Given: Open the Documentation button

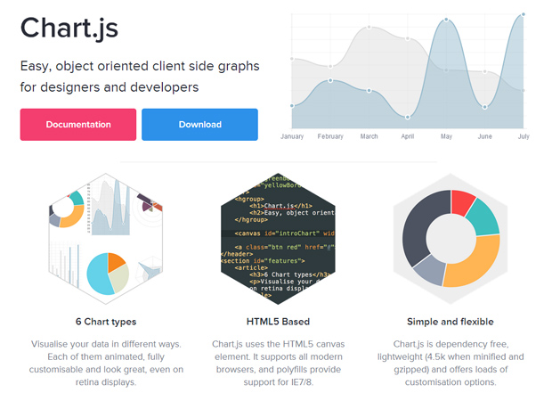Looking at the screenshot, I should pyautogui.click(x=78, y=125).
